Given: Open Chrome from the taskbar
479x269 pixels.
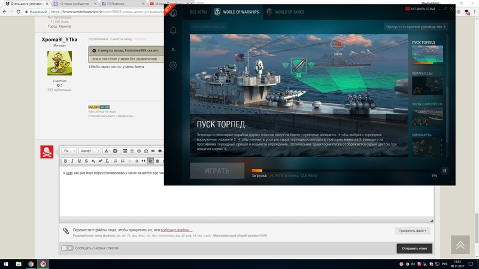Looking at the screenshot, I should 31,264.
